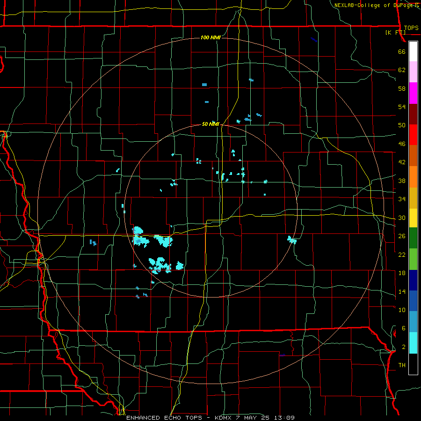Viewport: 421px width, 421px height.
Task: Click the dark green legend swatch above 26
Action: pyautogui.click(x=413, y=238)
